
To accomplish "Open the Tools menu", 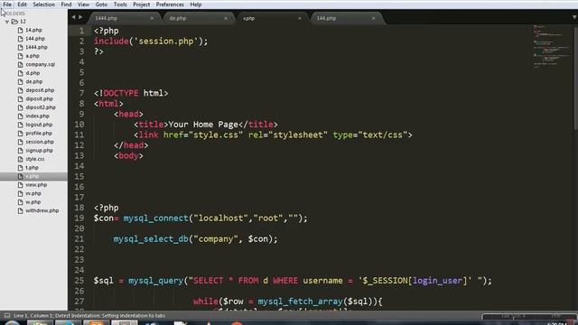I will (x=120, y=5).
